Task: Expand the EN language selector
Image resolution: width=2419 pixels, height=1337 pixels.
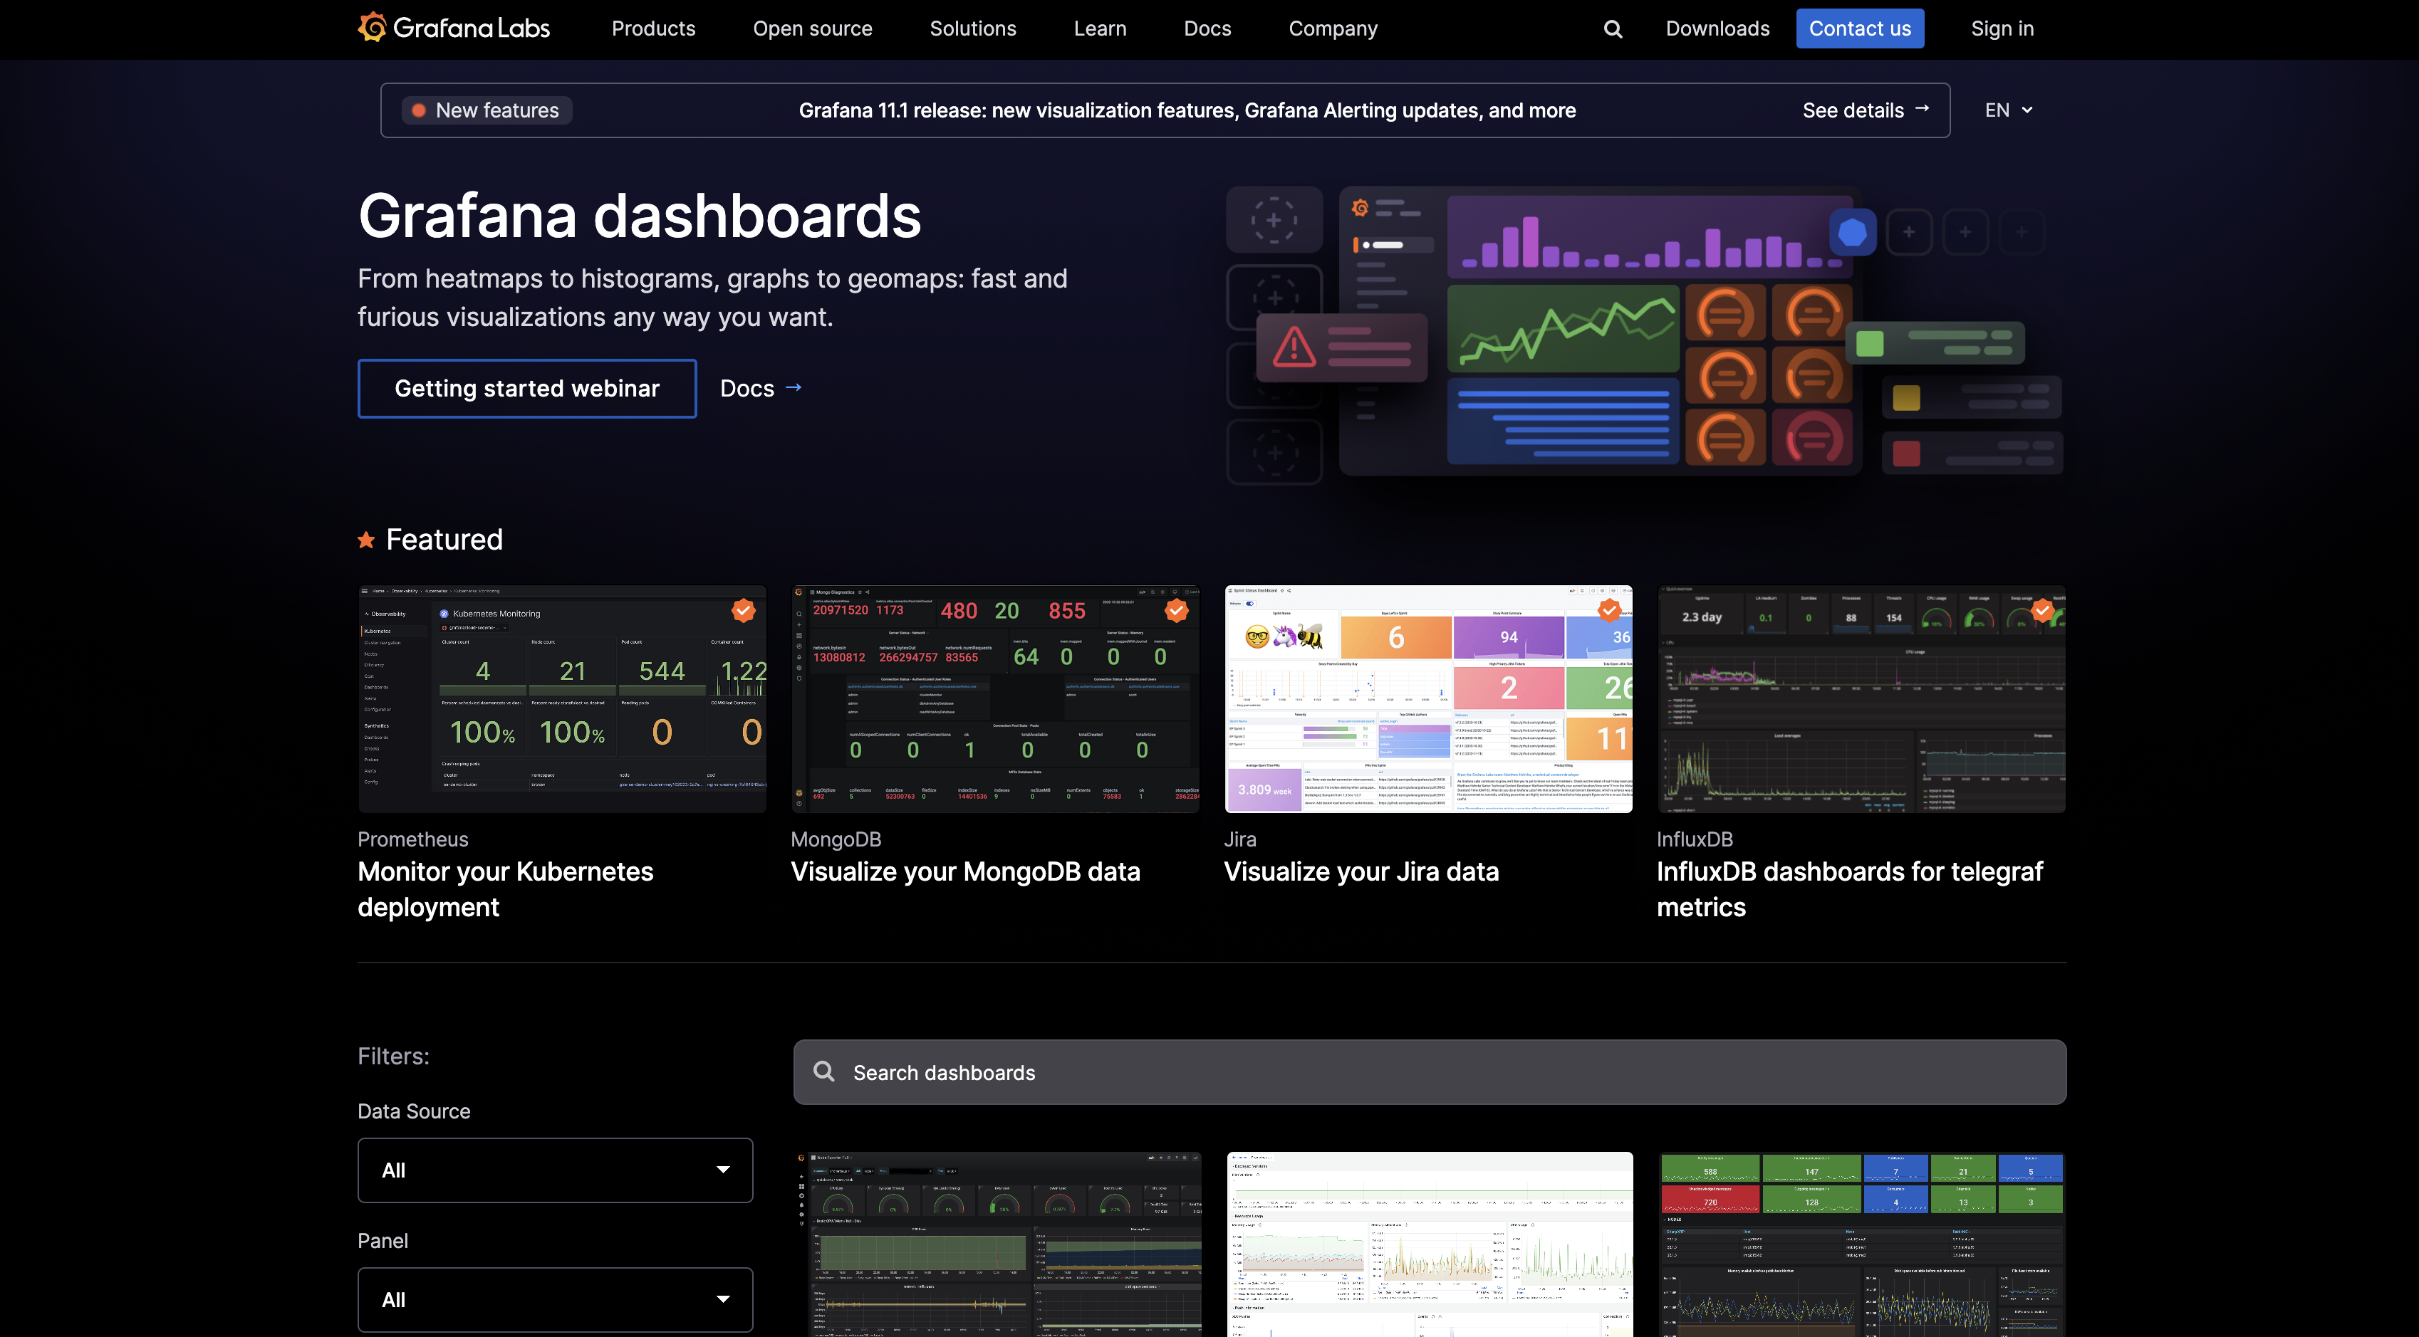Action: tap(2008, 110)
